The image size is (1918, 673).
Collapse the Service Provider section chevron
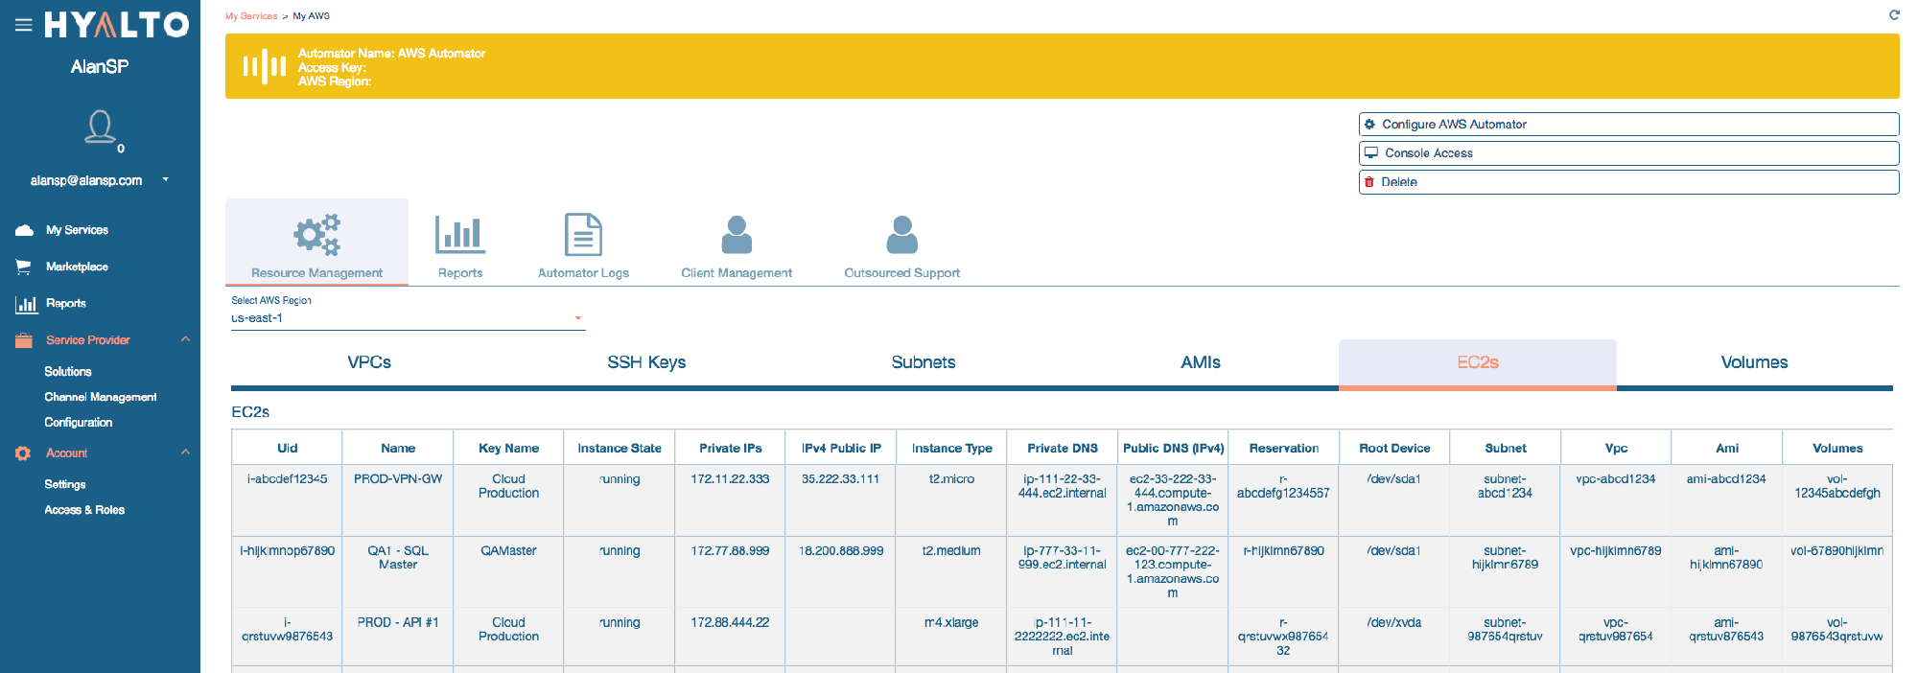click(185, 339)
